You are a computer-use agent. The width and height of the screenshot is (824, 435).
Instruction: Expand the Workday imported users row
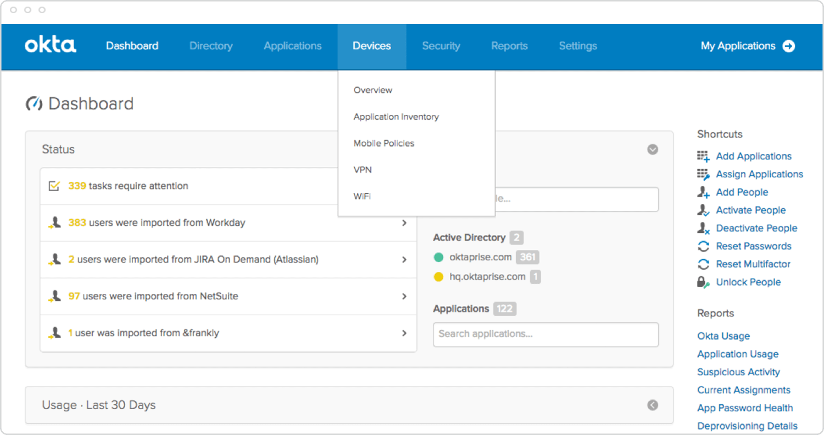[x=404, y=223]
